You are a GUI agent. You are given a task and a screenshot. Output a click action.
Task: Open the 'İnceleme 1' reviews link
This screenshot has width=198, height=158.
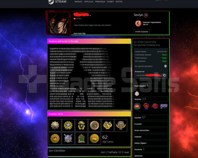click(150, 149)
